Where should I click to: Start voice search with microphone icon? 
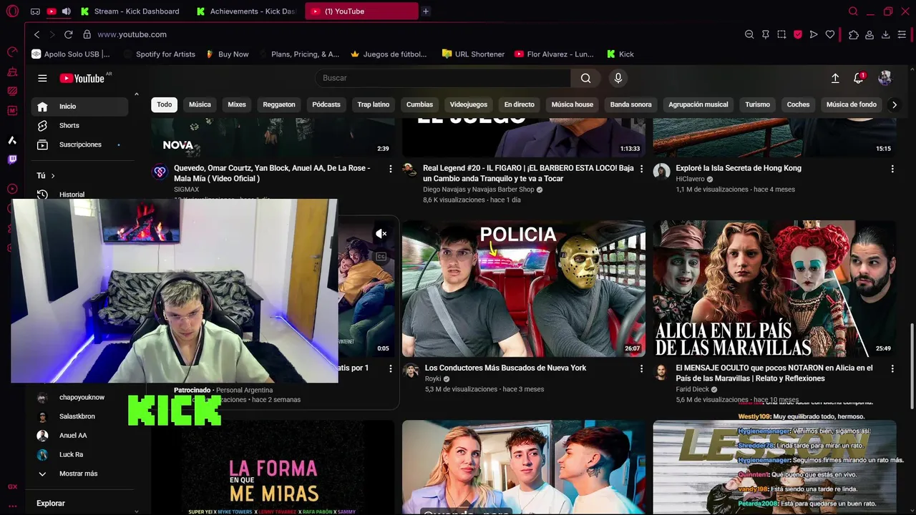pyautogui.click(x=618, y=78)
